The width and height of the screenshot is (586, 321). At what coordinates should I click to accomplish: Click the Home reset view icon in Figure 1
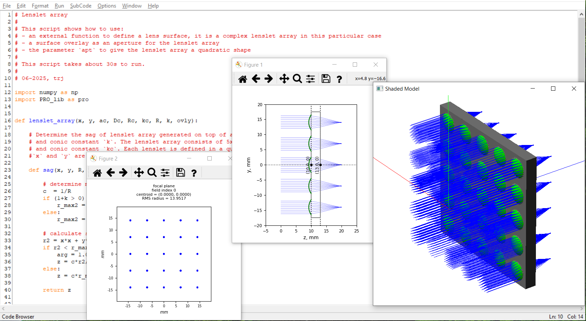[x=243, y=79]
